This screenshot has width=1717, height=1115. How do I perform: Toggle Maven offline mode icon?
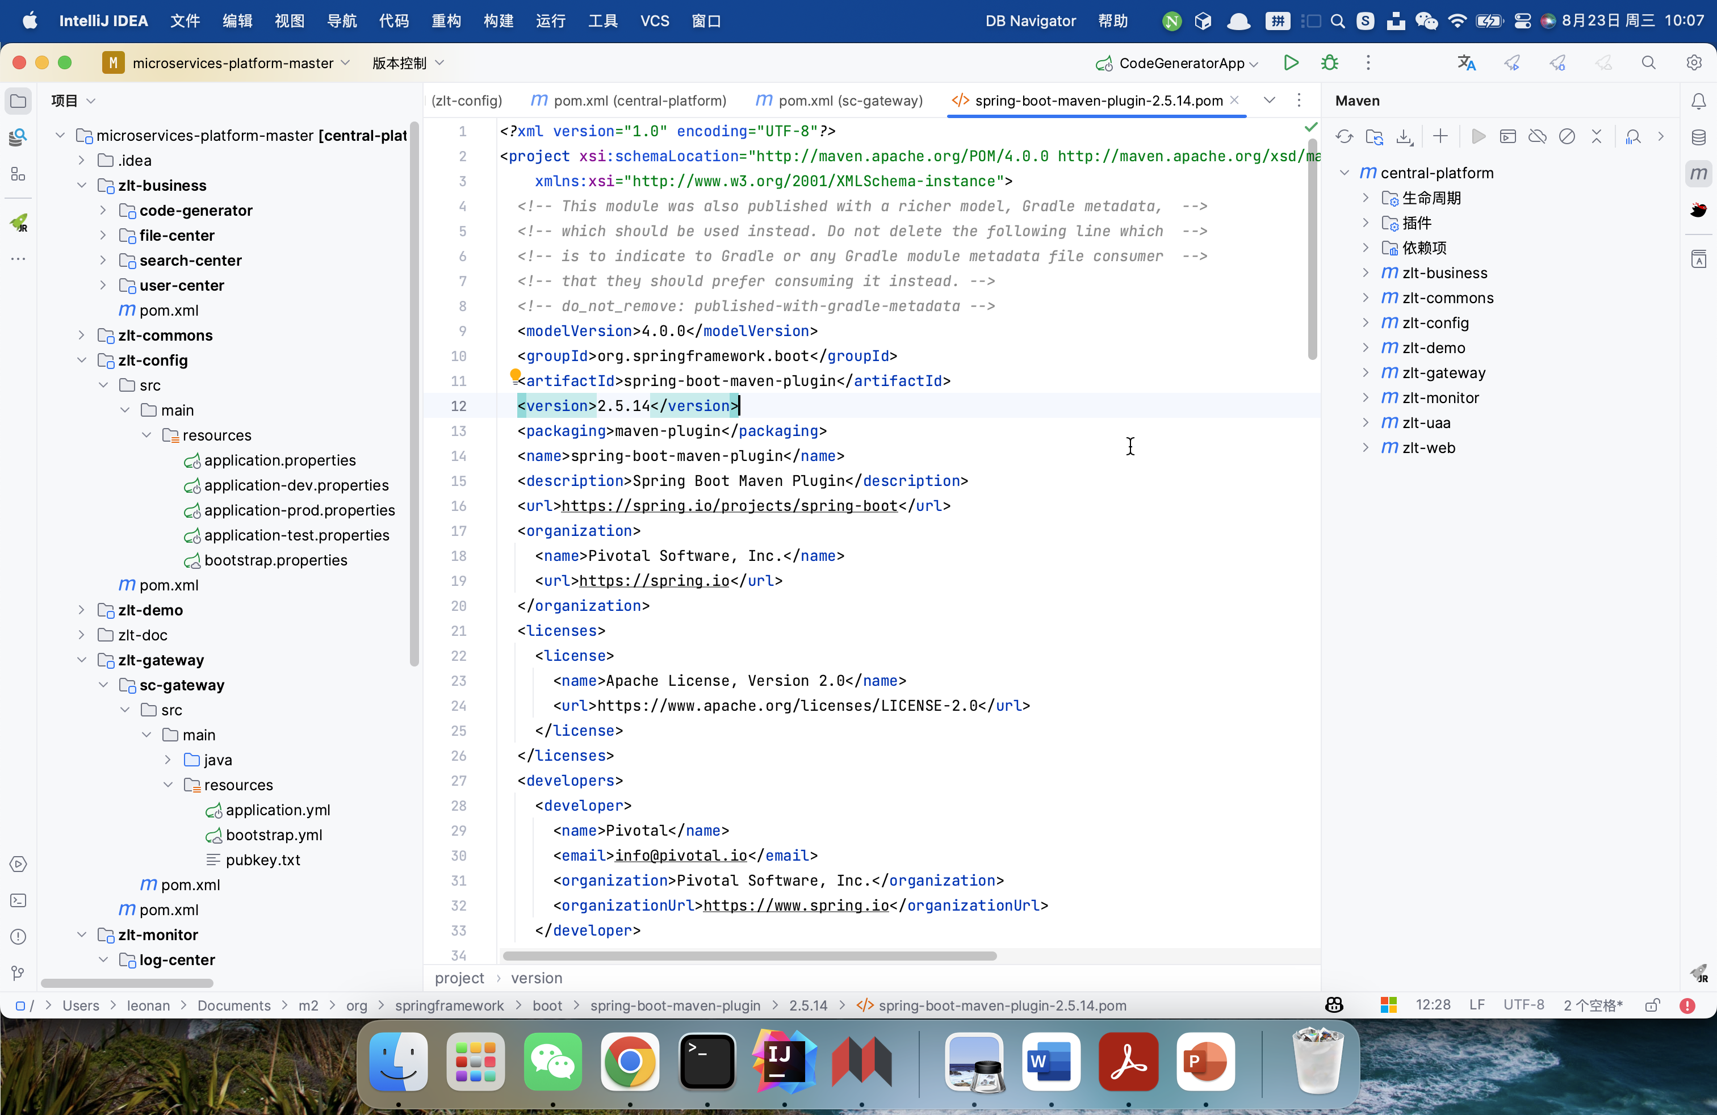[x=1538, y=136]
